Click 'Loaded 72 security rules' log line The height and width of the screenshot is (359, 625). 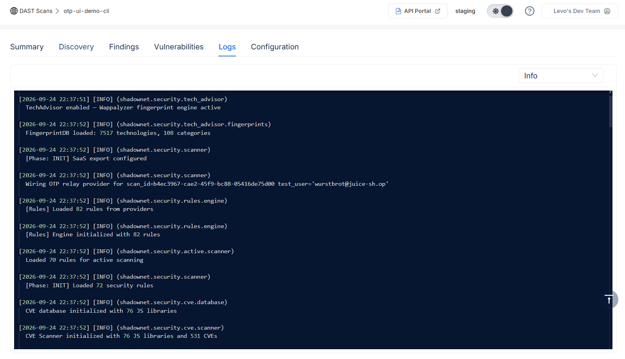click(x=89, y=286)
